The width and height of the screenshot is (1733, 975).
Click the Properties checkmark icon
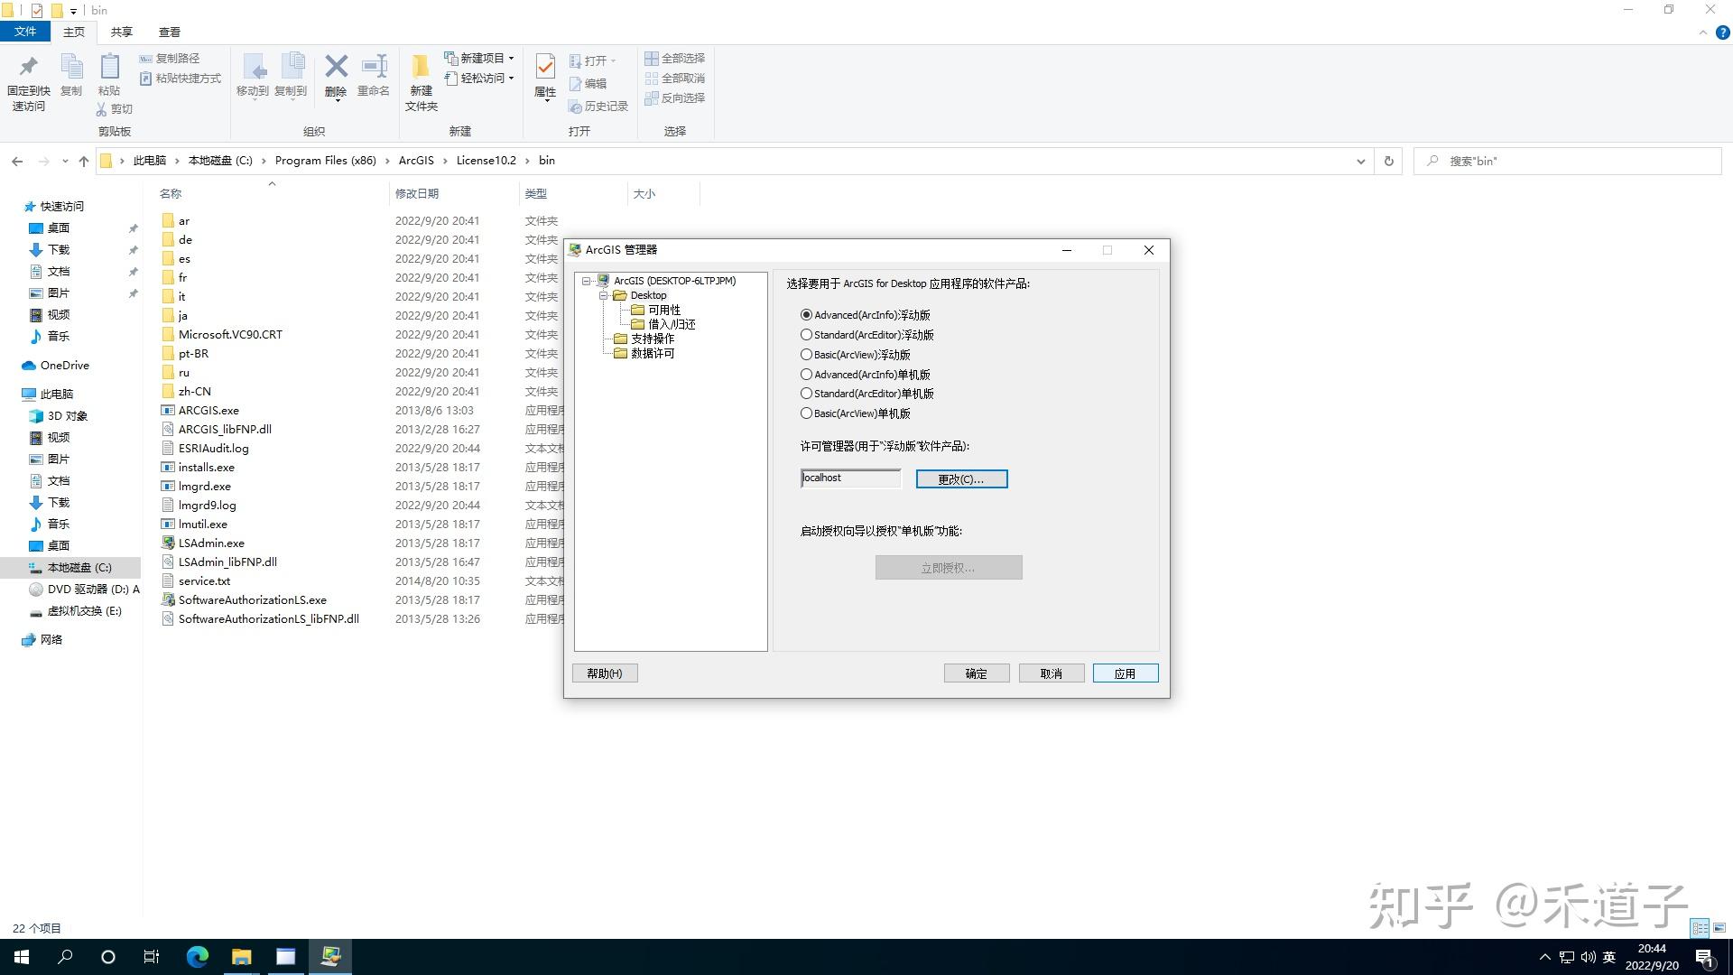(545, 66)
